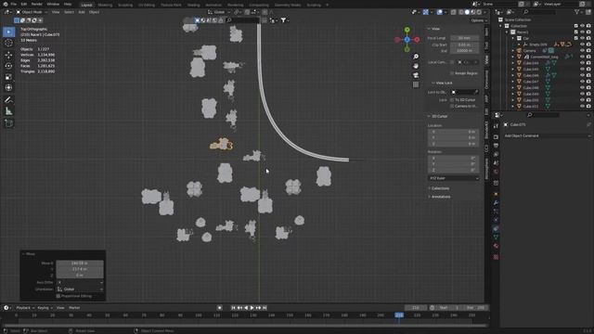Image resolution: width=594 pixels, height=334 pixels.
Task: Enable the Render Region checkbox
Action: pos(452,73)
